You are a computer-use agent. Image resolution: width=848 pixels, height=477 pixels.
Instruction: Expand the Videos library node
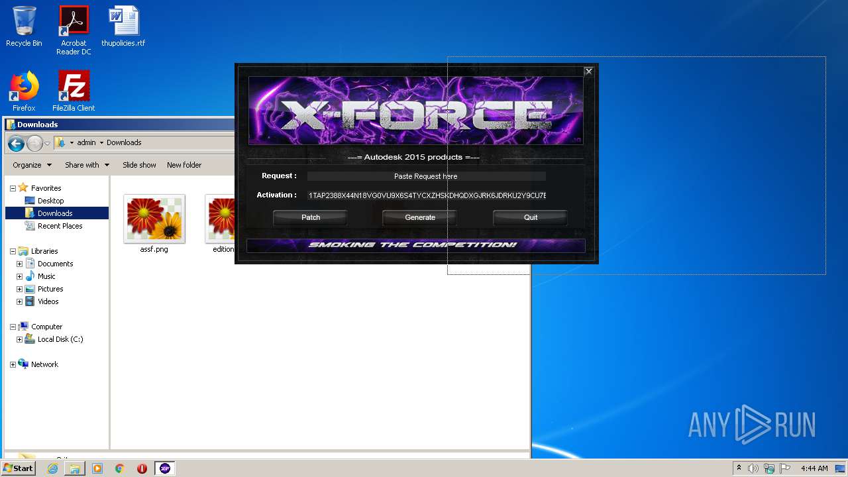pyautogui.click(x=19, y=301)
